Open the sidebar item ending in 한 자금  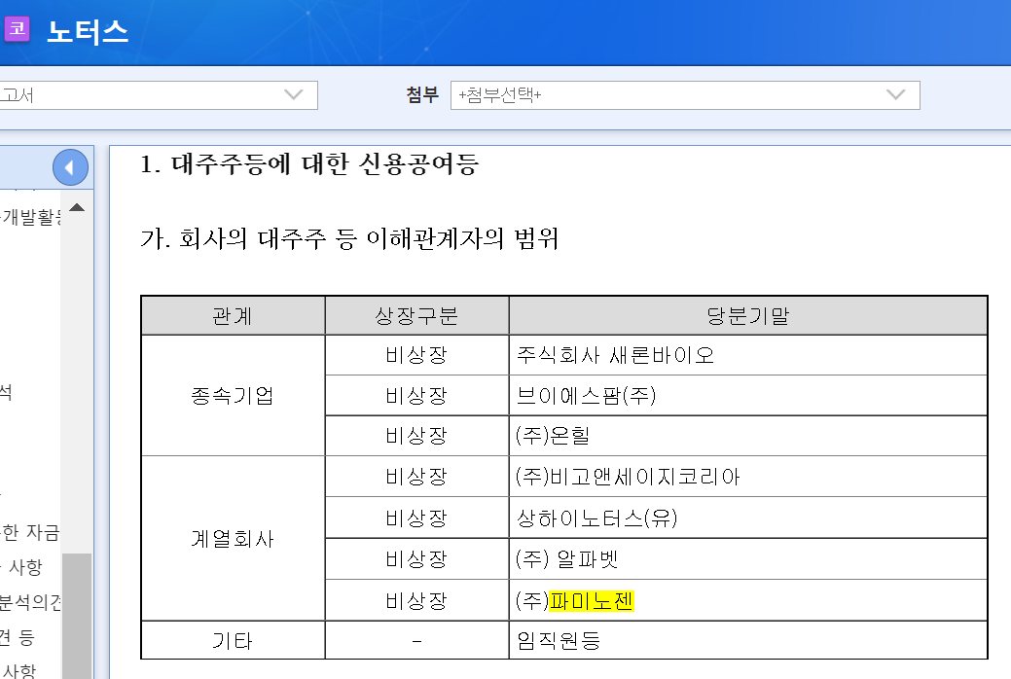[29, 533]
